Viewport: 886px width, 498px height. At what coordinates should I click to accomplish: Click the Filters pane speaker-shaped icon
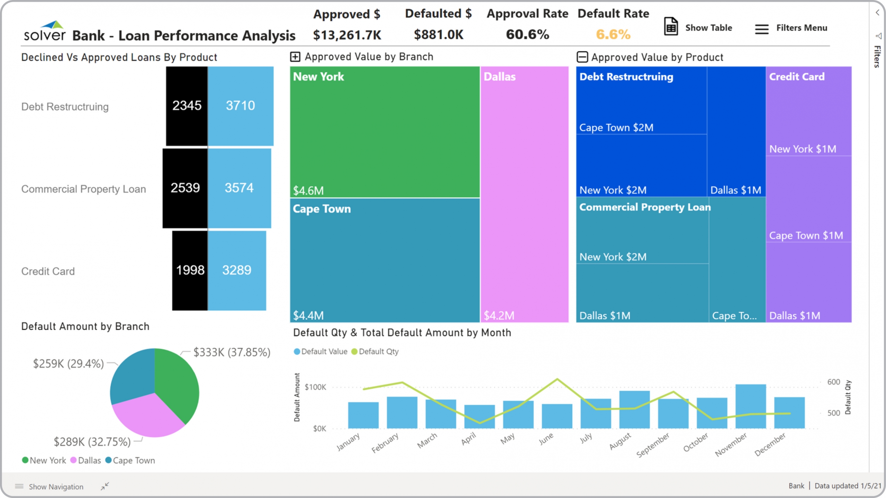coord(878,36)
